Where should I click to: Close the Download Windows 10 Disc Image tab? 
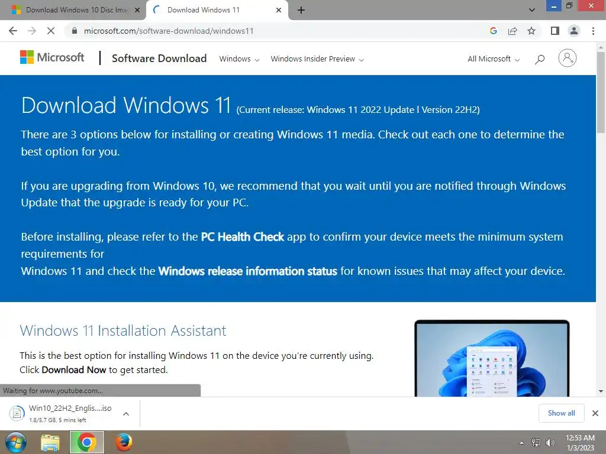[137, 10]
